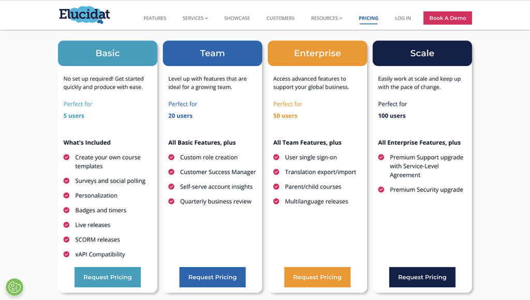Select the Basic plan header

coord(108,53)
